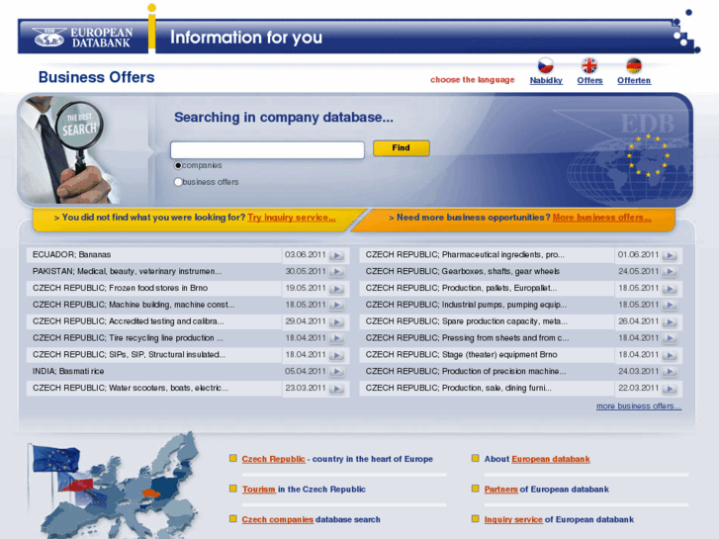The height and width of the screenshot is (539, 719).
Task: Open arrow icon for SIPs, Structural insulated offer
Action: pos(337,355)
